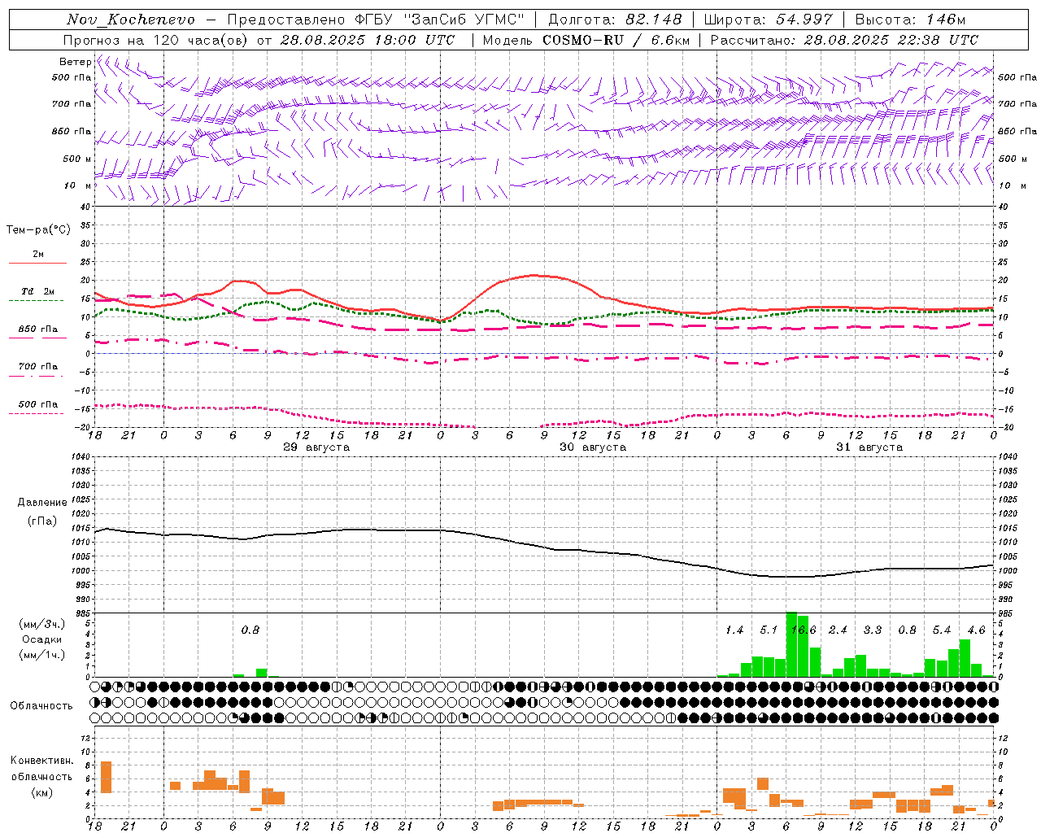Click the red 2м temperature legend line
1041x833 pixels.
tap(37, 263)
